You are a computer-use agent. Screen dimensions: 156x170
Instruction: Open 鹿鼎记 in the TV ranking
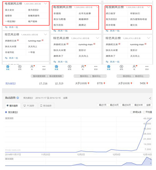(x=82, y=25)
